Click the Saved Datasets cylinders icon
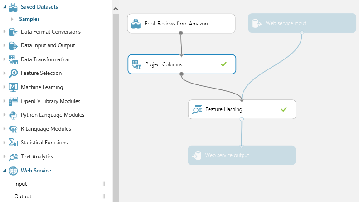 point(13,7)
